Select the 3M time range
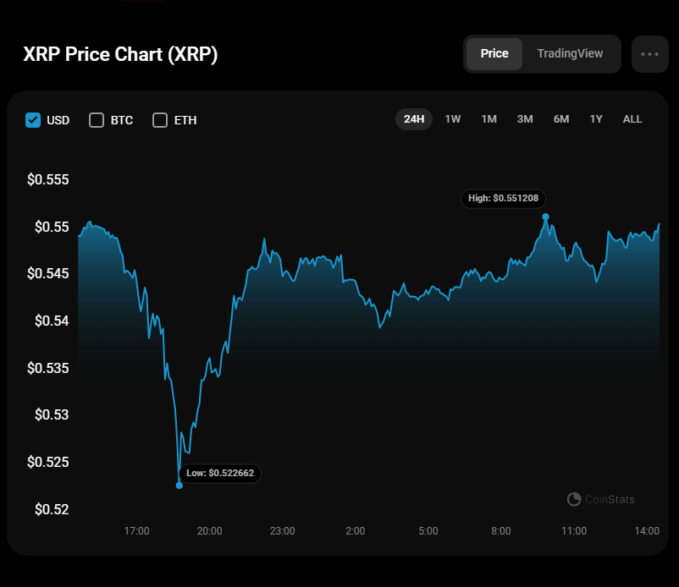This screenshot has height=587, width=679. (x=525, y=119)
